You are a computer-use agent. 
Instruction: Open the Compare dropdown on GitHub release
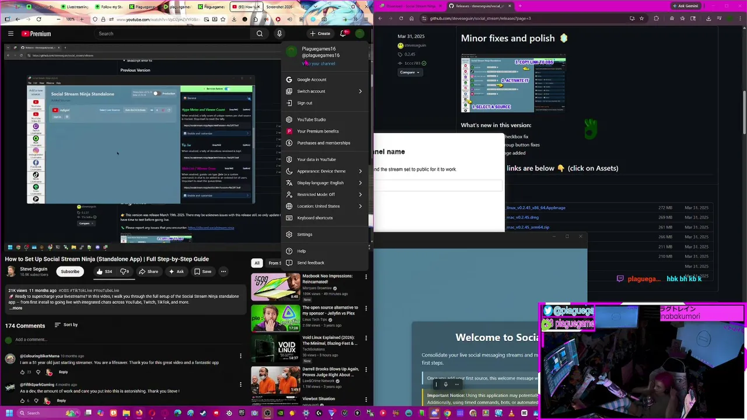tap(410, 72)
